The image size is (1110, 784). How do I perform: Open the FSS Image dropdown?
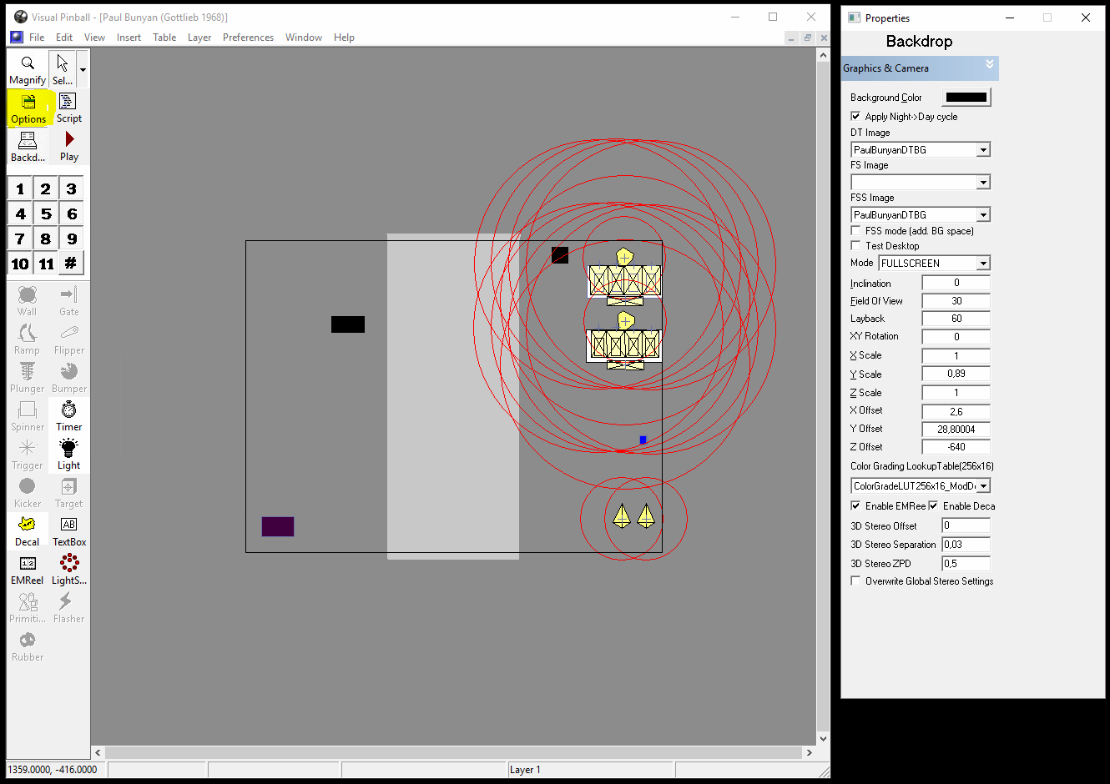[983, 215]
